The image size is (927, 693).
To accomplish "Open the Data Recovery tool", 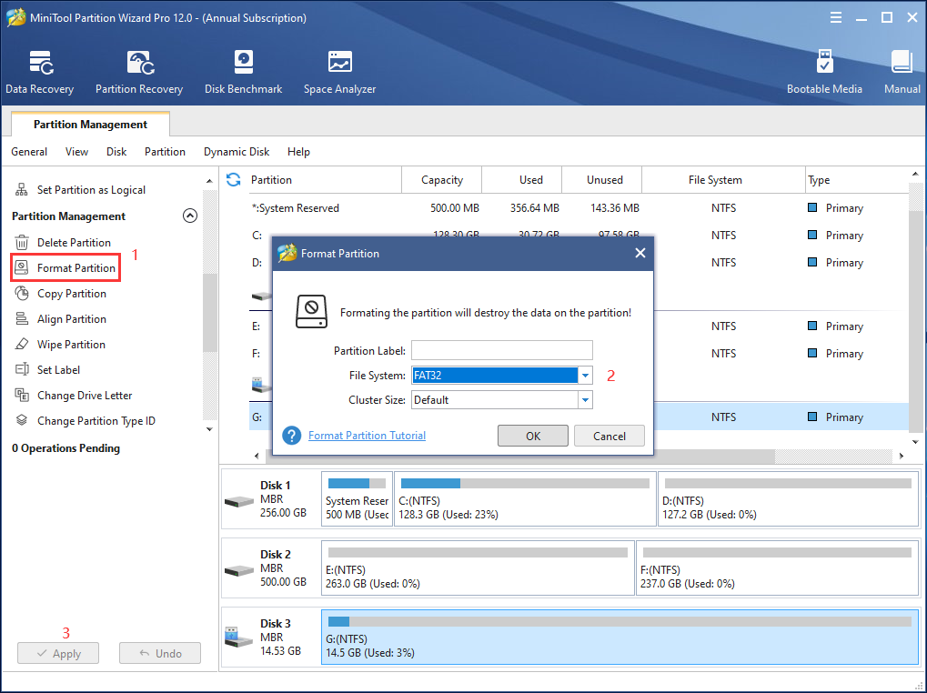I will click(x=40, y=72).
